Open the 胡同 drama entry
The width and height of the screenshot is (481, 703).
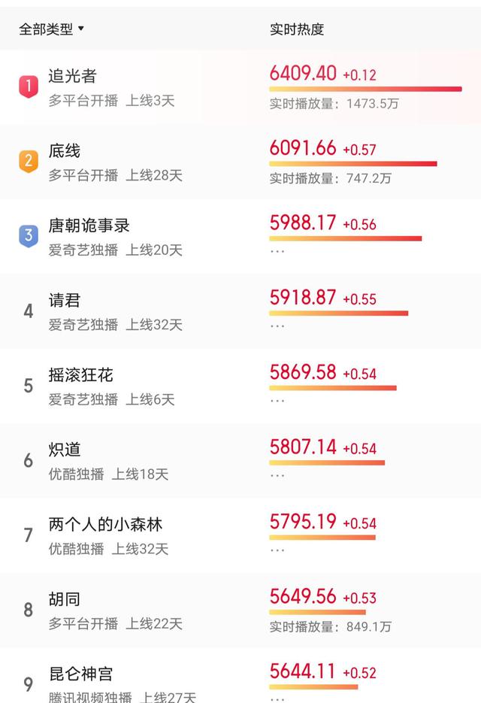(65, 599)
